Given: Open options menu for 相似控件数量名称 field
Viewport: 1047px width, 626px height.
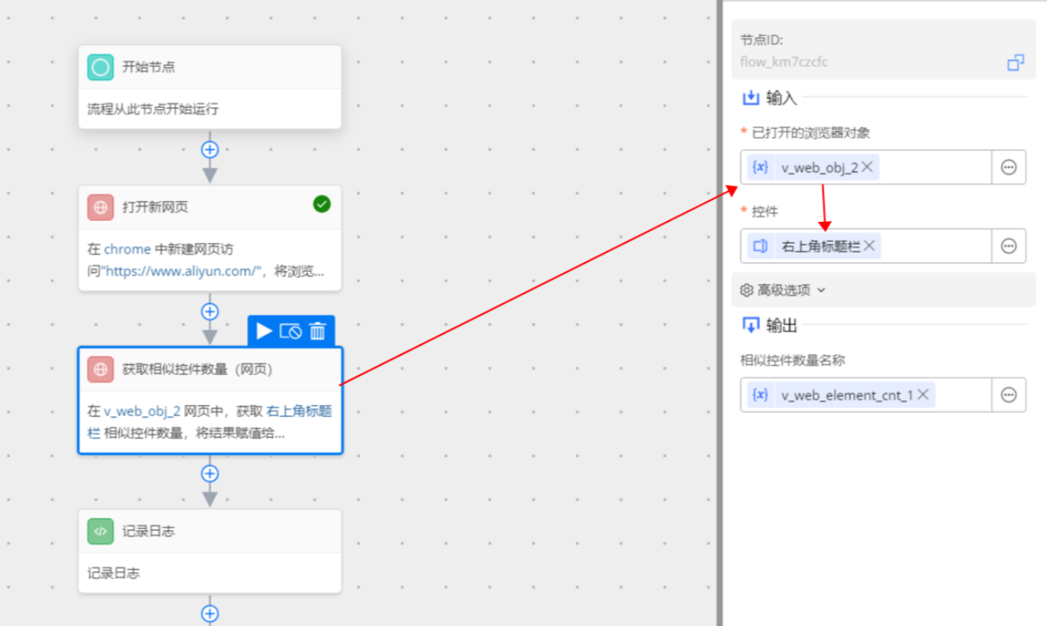Looking at the screenshot, I should point(1008,394).
